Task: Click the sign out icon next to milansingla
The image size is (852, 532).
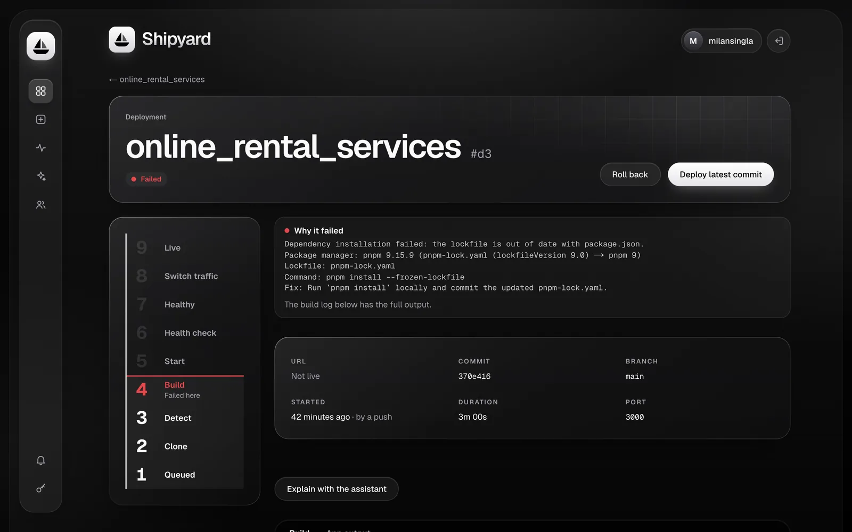Action: (x=779, y=41)
